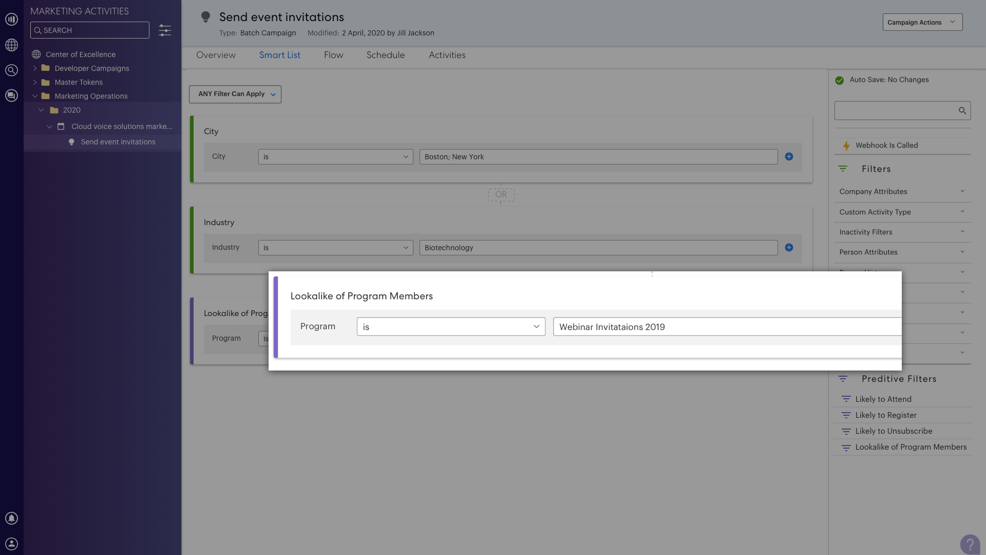Open the help question mark icon
Image resolution: width=986 pixels, height=555 pixels.
pyautogui.click(x=970, y=544)
